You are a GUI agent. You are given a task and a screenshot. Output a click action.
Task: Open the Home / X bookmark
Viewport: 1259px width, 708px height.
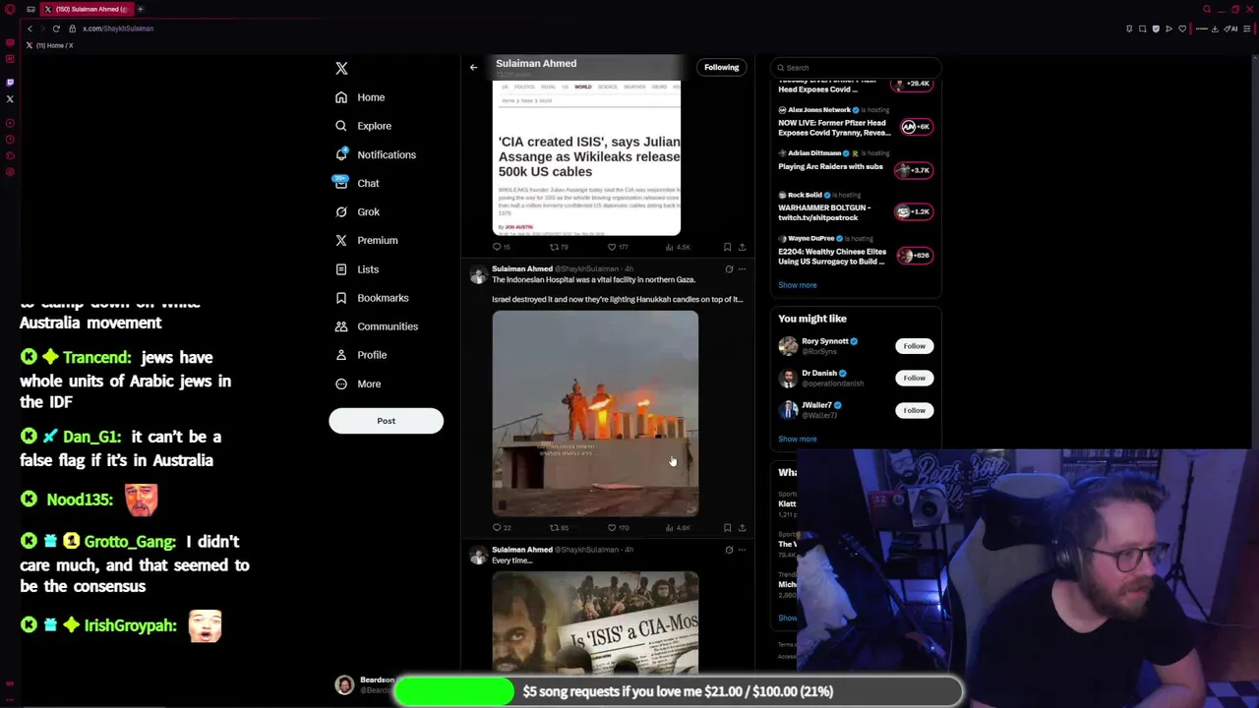(x=49, y=45)
